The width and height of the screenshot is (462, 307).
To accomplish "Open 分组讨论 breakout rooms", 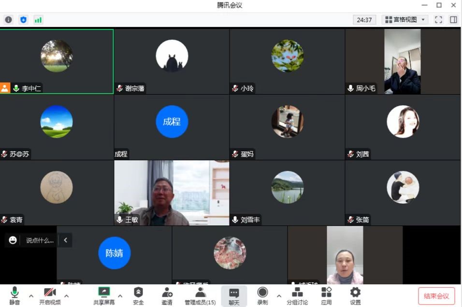I will point(297,295).
